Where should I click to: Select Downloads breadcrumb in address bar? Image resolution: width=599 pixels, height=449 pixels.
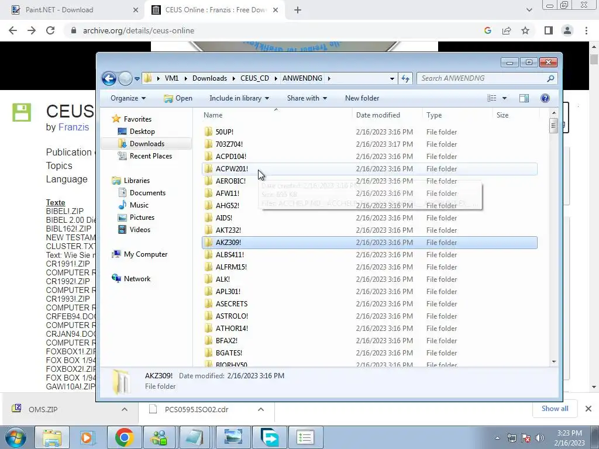pyautogui.click(x=210, y=78)
